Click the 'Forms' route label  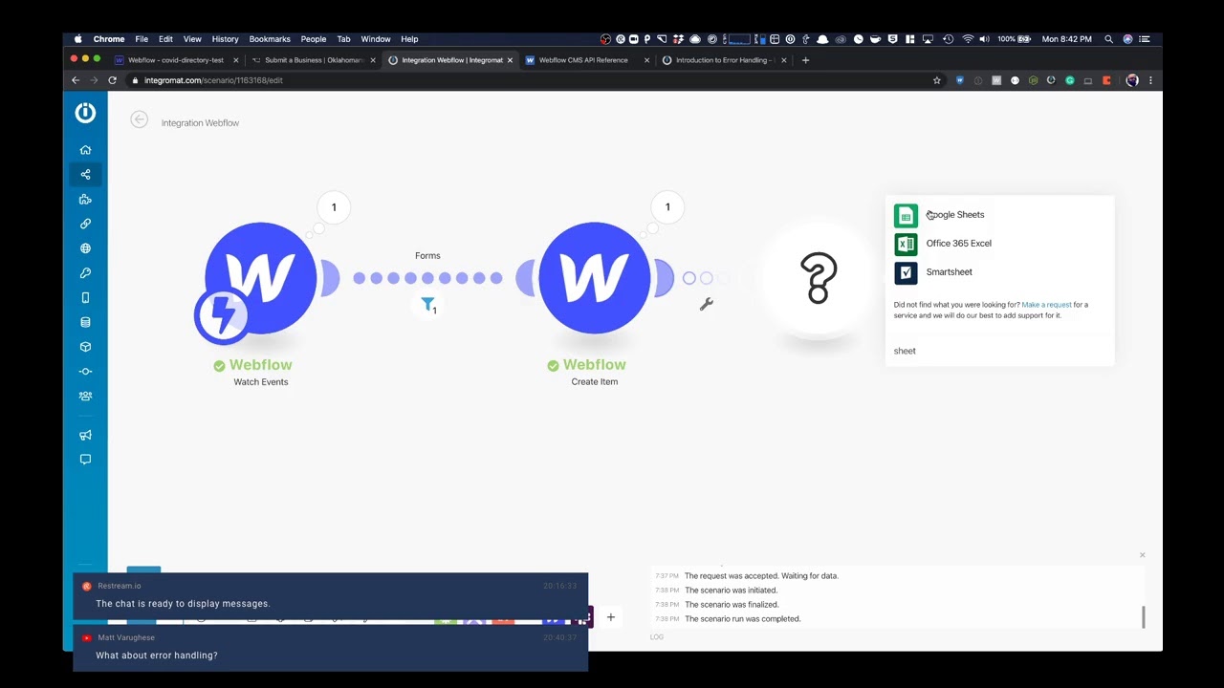coord(427,256)
